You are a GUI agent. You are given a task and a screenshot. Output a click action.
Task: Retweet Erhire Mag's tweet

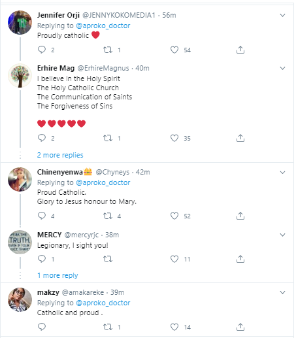108,138
